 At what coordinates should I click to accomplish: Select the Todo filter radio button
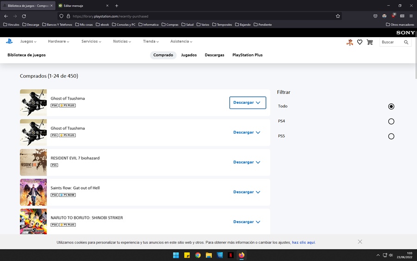391,107
